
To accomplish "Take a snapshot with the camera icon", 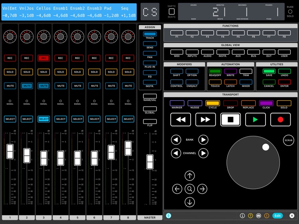I will 258,216.
